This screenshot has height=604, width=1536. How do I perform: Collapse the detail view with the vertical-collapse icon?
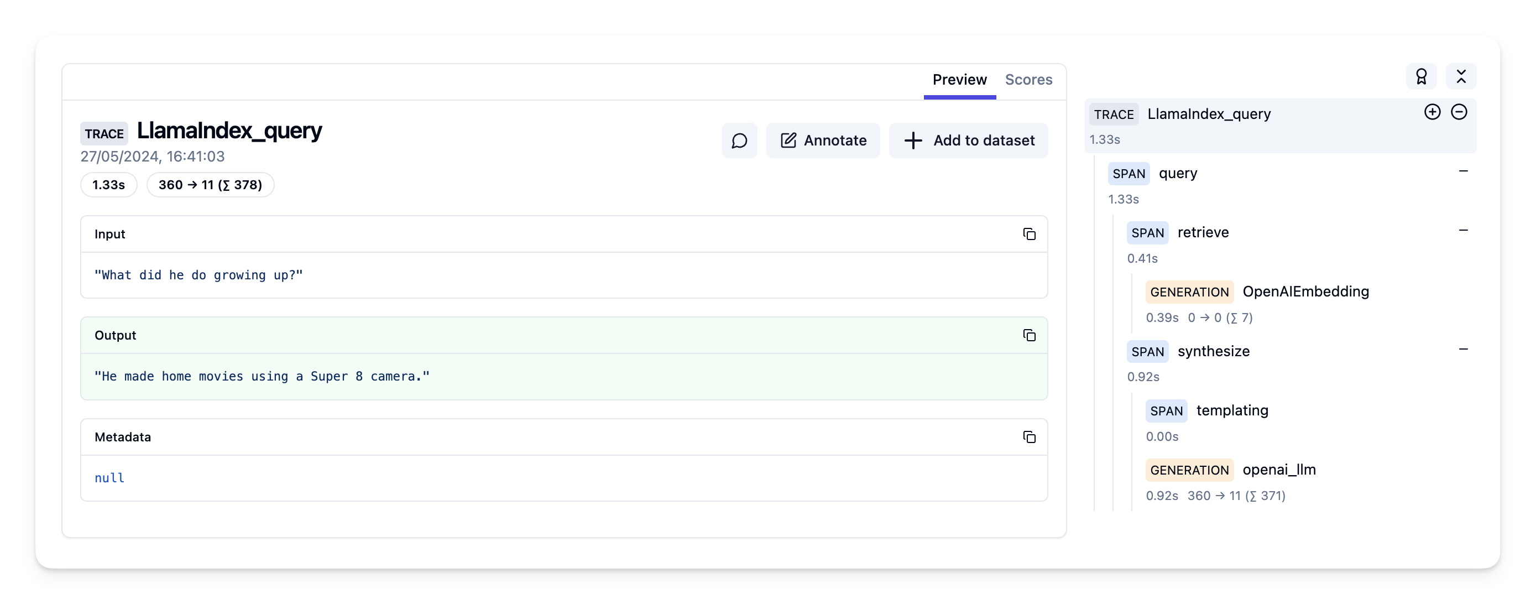(1461, 76)
